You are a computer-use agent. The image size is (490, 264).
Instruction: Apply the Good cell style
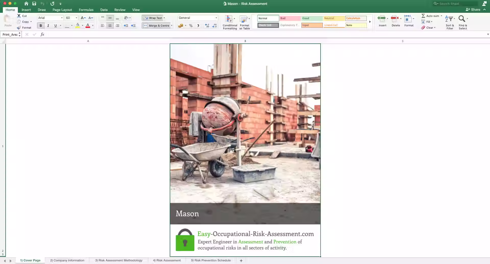[312, 18]
